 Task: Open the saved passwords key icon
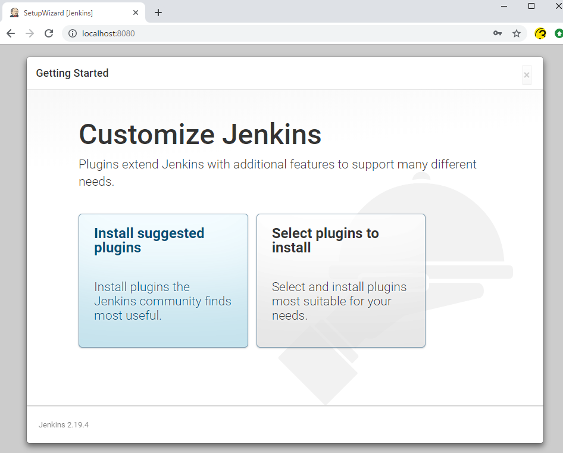click(498, 33)
